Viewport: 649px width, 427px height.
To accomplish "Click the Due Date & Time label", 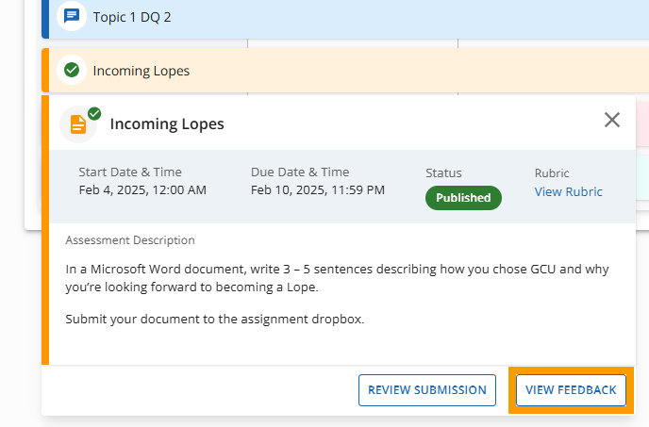I will (x=300, y=172).
